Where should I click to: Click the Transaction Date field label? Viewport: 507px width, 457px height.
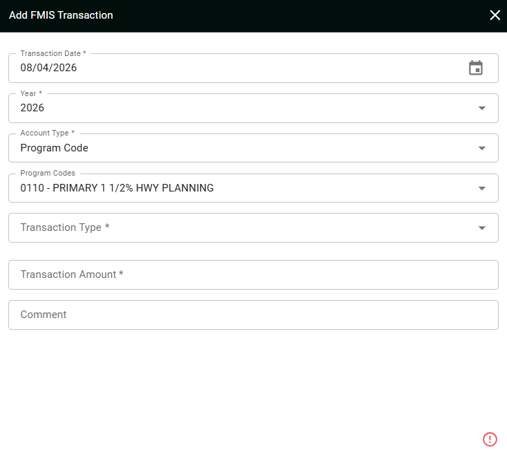(53, 53)
